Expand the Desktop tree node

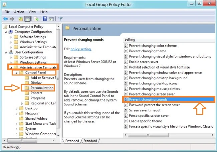pos(17,108)
